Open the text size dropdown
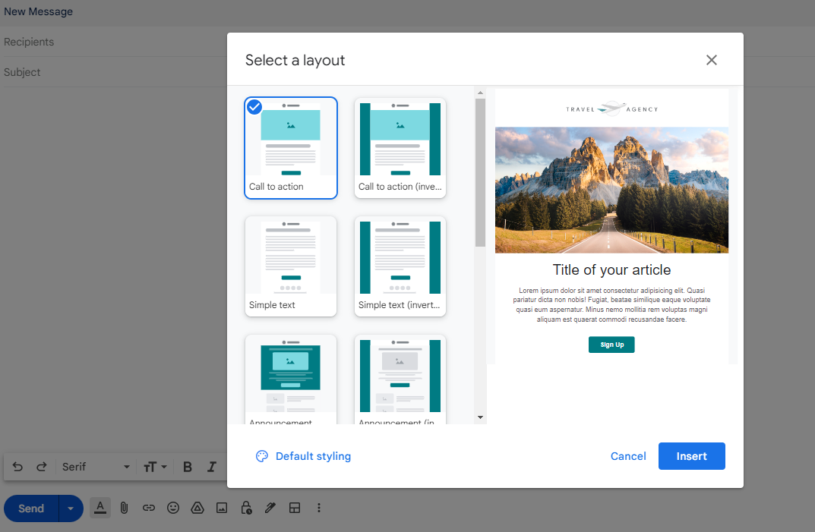 coord(155,467)
